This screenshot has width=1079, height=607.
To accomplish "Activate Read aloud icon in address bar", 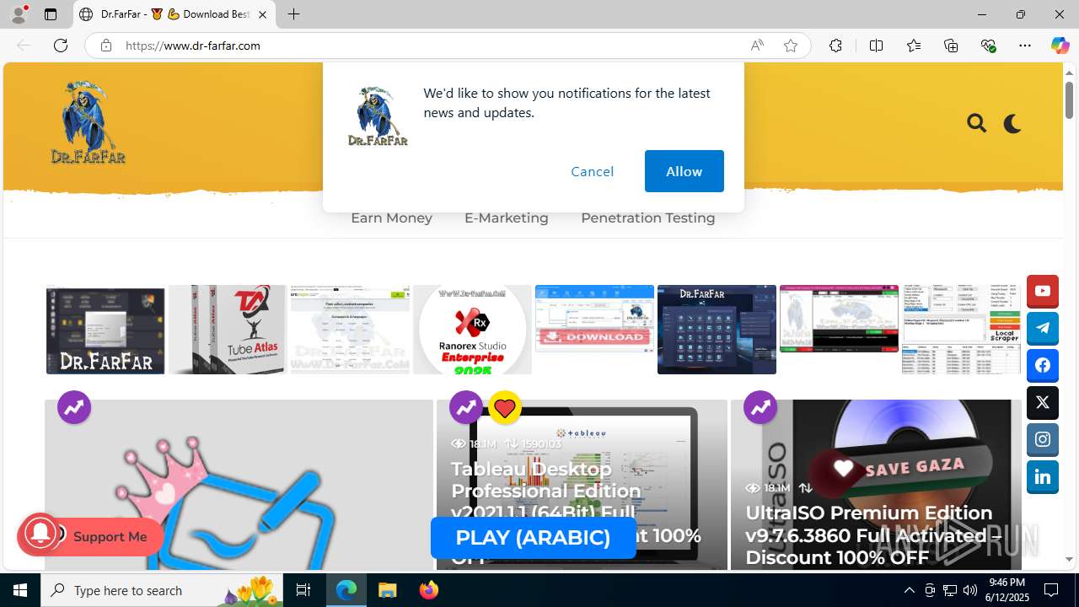I will click(x=757, y=46).
